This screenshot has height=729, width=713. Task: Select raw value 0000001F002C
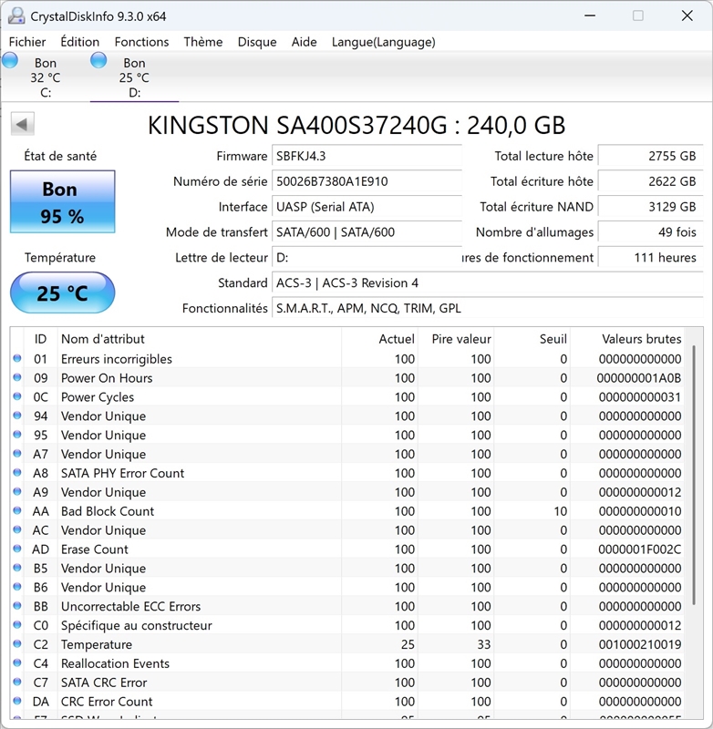coord(639,549)
